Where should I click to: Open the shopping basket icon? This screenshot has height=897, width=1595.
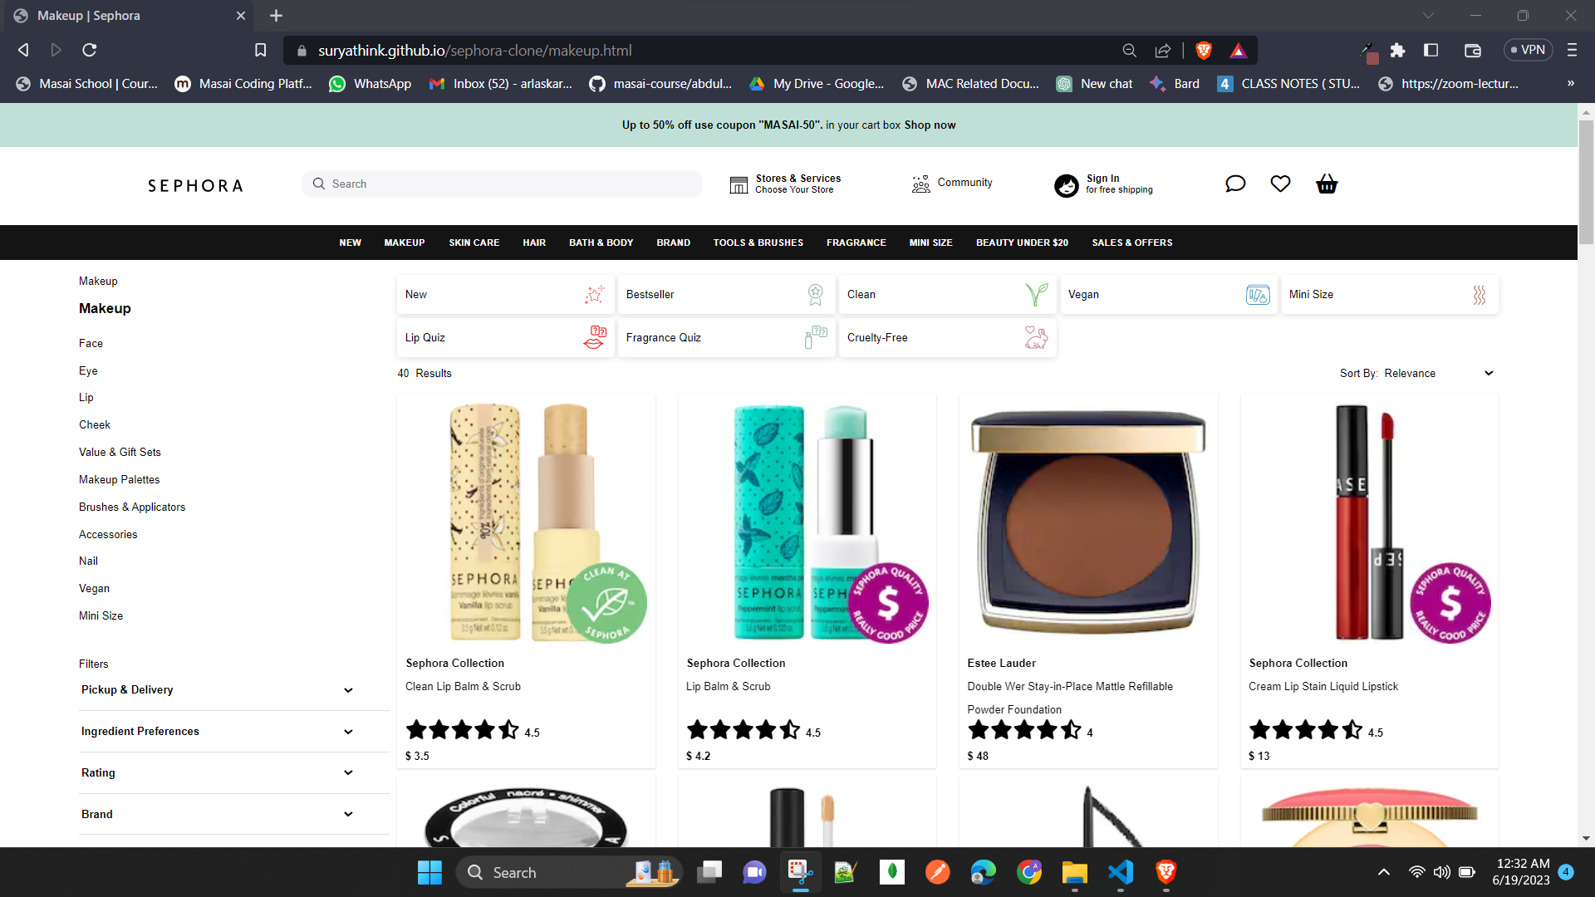click(1327, 184)
